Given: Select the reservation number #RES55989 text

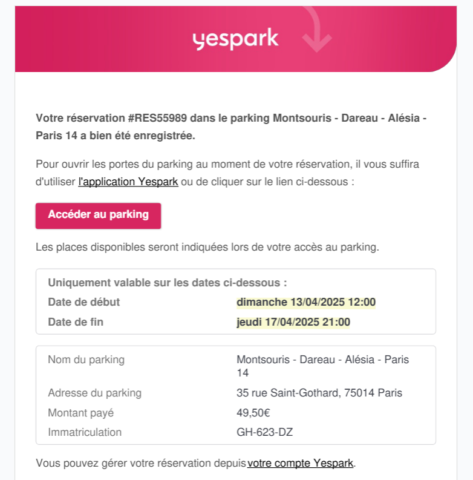Looking at the screenshot, I should click(157, 118).
